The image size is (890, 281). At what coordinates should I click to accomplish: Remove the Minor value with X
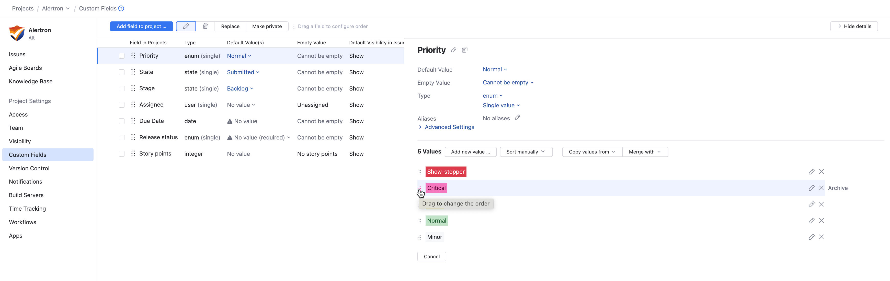point(821,237)
